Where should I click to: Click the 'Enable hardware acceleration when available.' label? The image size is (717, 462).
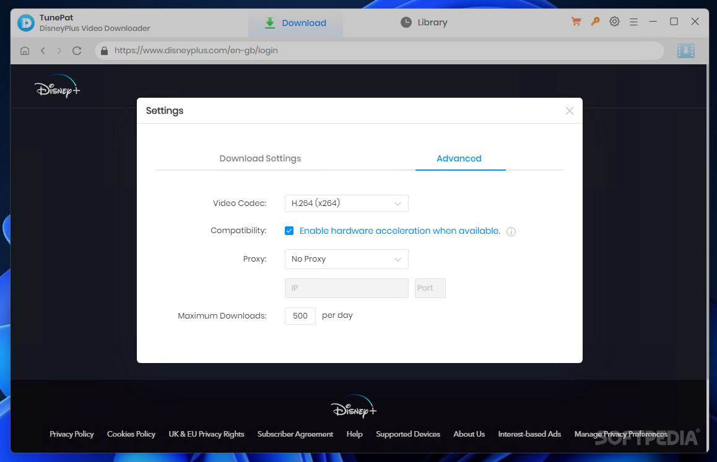399,231
